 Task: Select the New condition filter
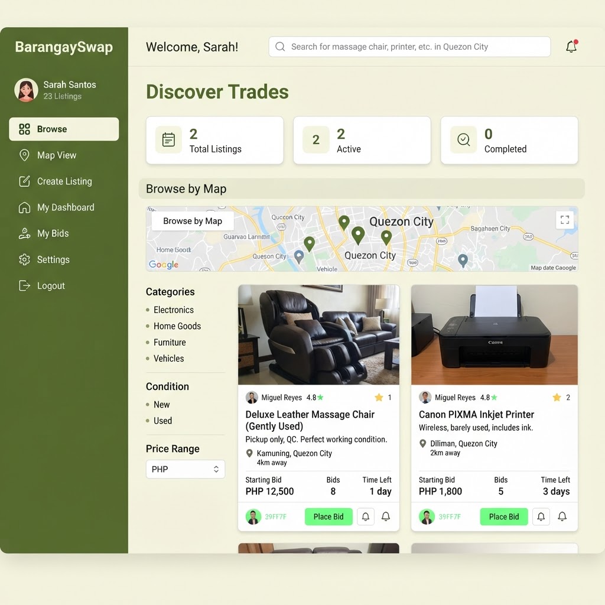click(x=162, y=404)
